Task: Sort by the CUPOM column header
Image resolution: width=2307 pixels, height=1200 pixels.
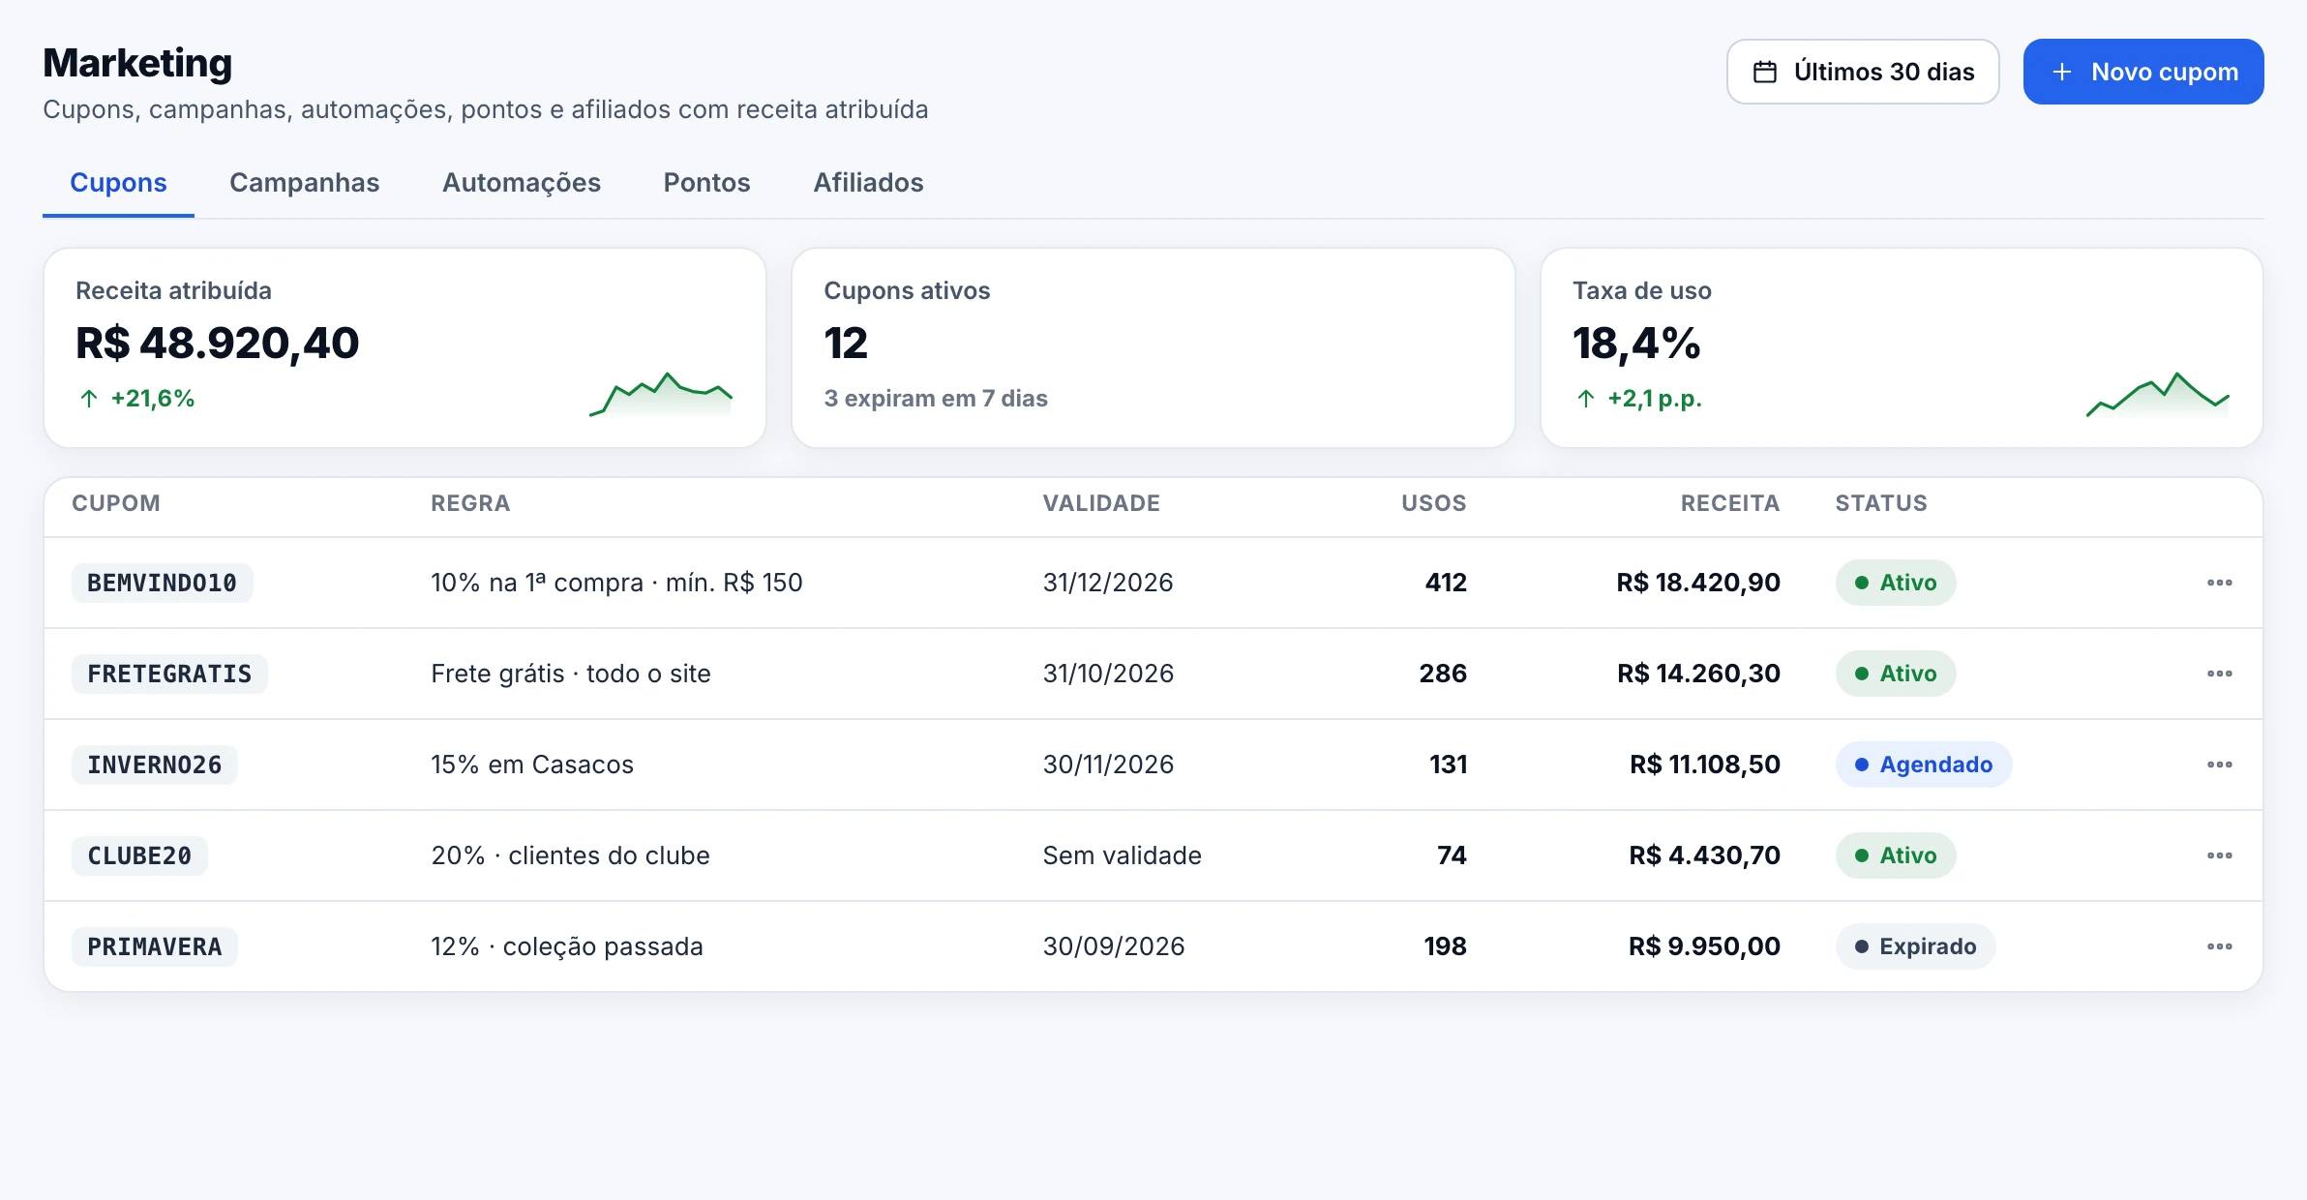Action: click(x=116, y=503)
